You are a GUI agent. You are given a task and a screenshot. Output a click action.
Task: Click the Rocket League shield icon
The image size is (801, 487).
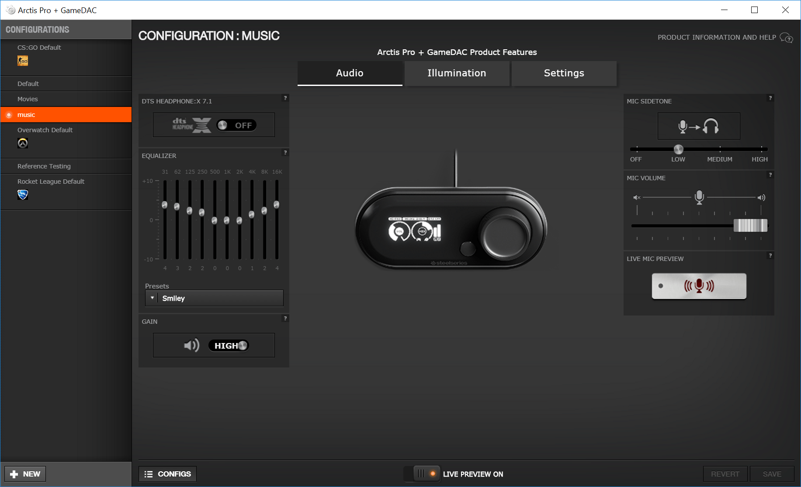click(x=23, y=195)
